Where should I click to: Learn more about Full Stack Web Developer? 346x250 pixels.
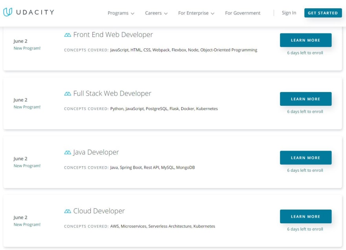tap(306, 99)
